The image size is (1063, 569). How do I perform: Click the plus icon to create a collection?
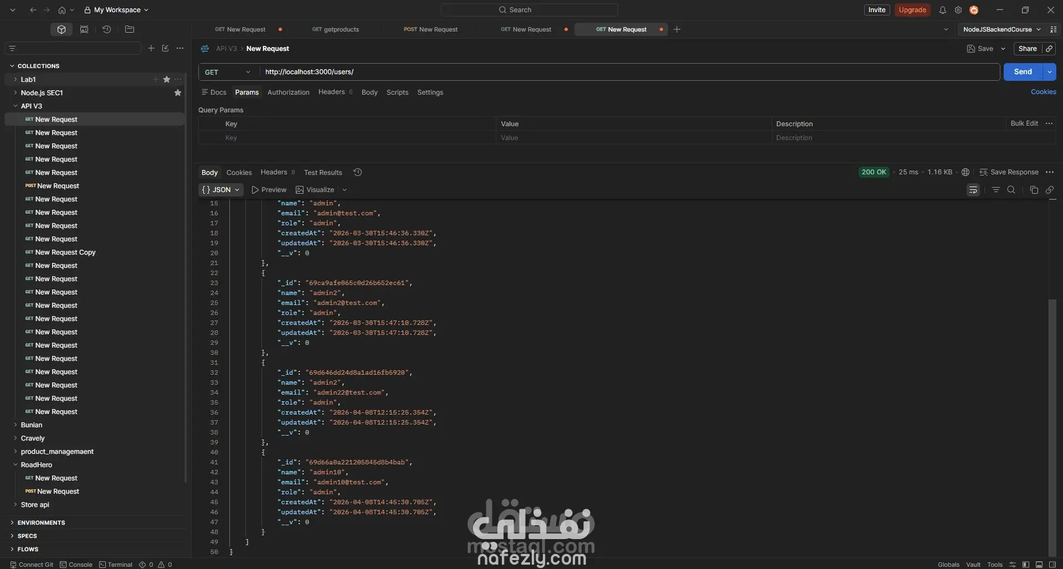tap(151, 48)
